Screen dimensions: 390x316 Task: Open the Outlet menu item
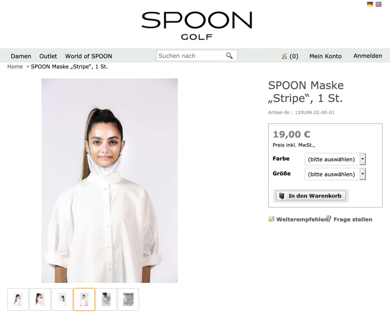click(48, 56)
